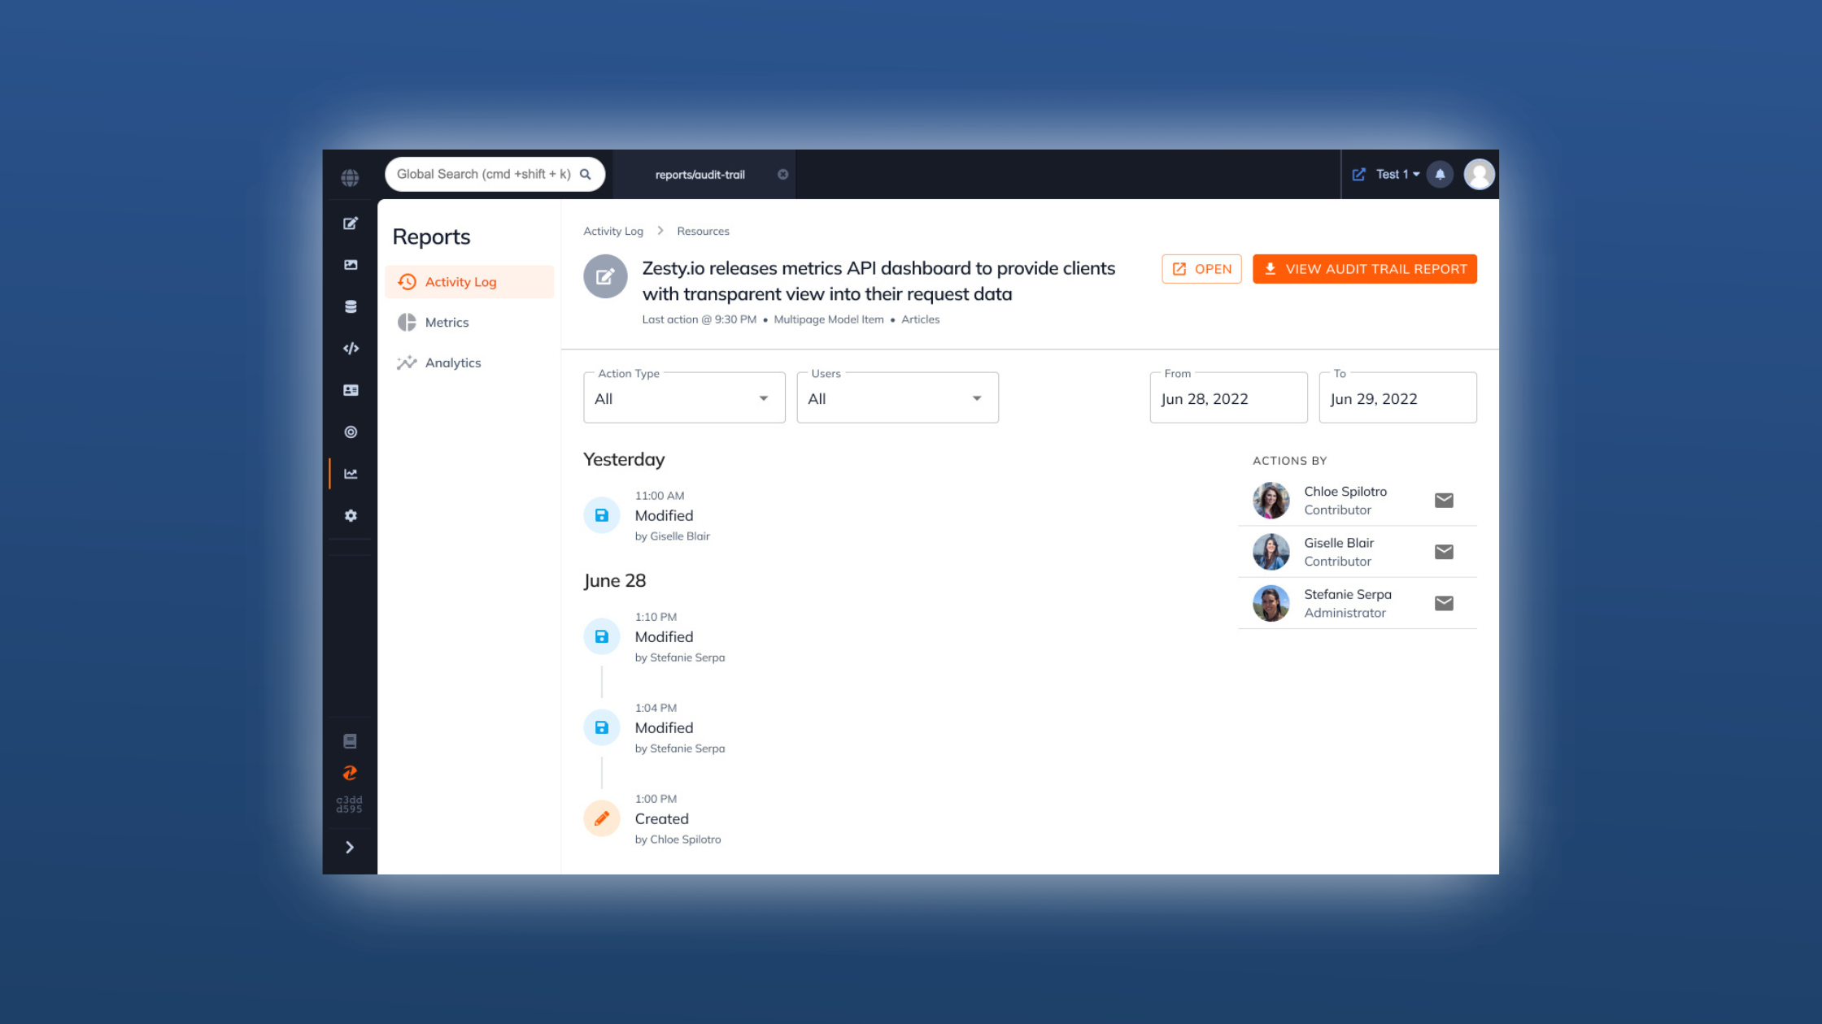Open the notifications bell
This screenshot has width=1822, height=1024.
(1440, 174)
